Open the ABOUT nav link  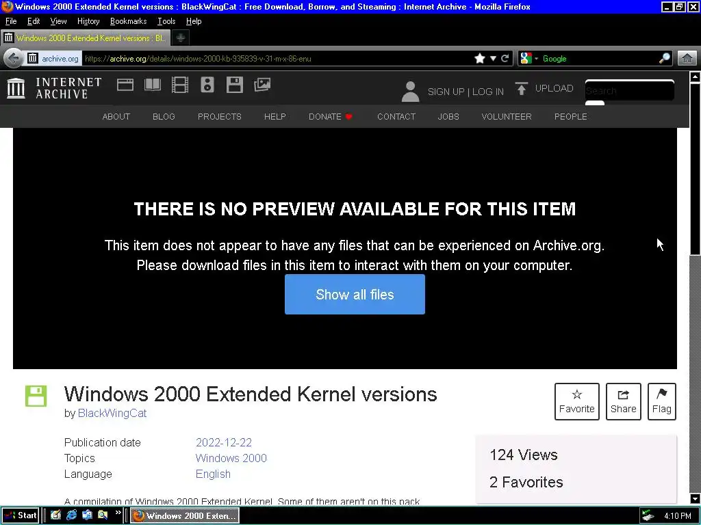pyautogui.click(x=116, y=116)
